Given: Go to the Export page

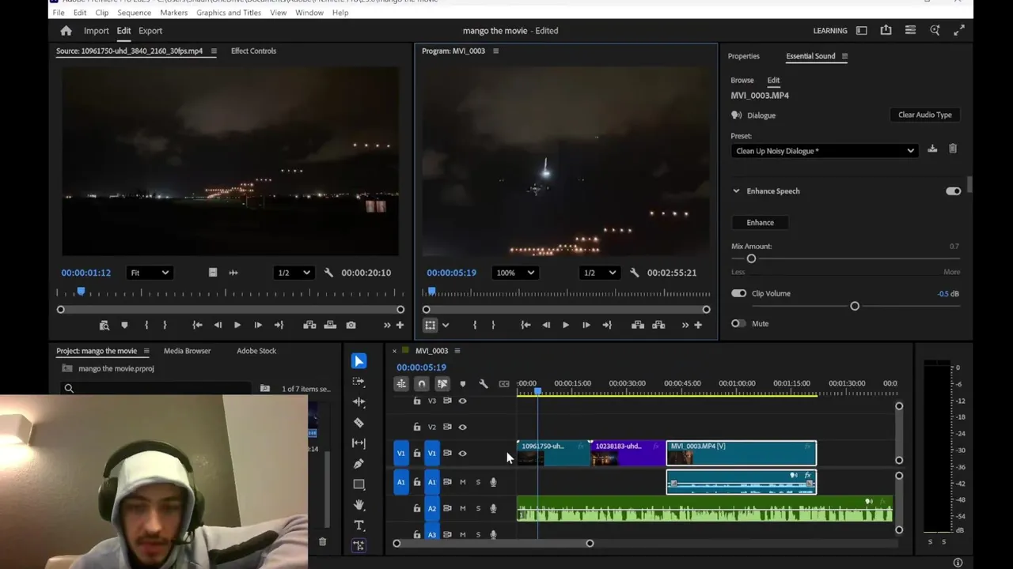Looking at the screenshot, I should click(150, 31).
